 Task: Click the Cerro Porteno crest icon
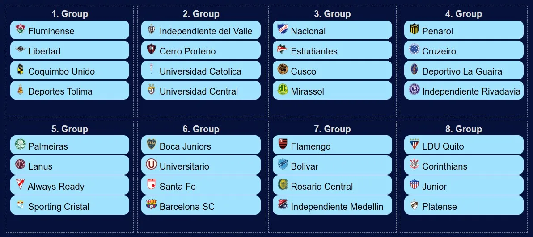[x=152, y=50]
